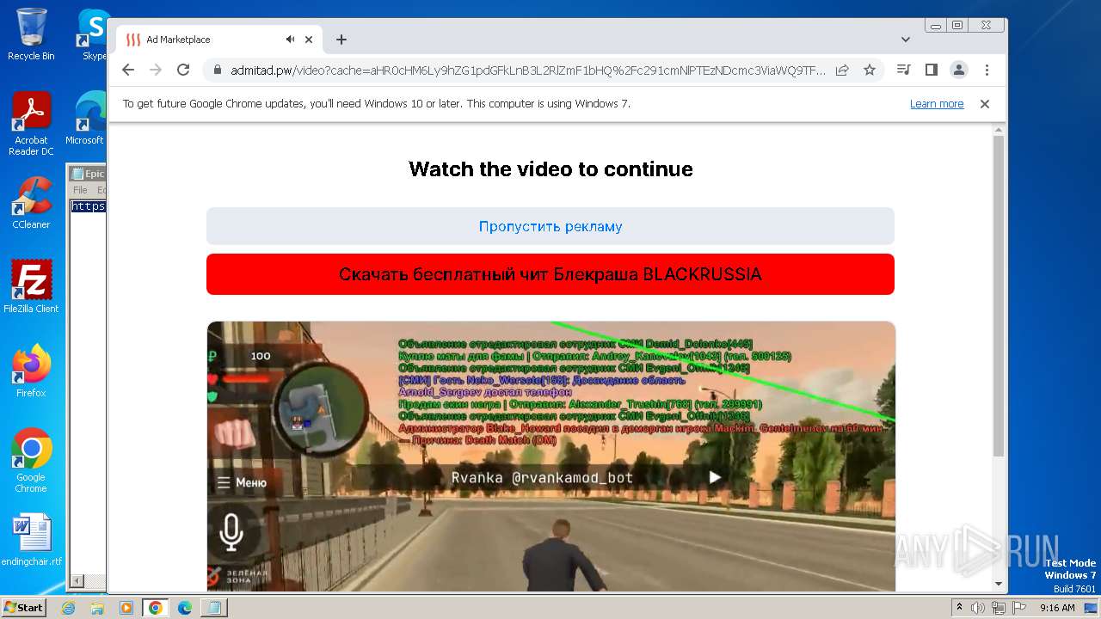Select the Ad Marketplace tab
This screenshot has height=619, width=1101.
point(219,40)
